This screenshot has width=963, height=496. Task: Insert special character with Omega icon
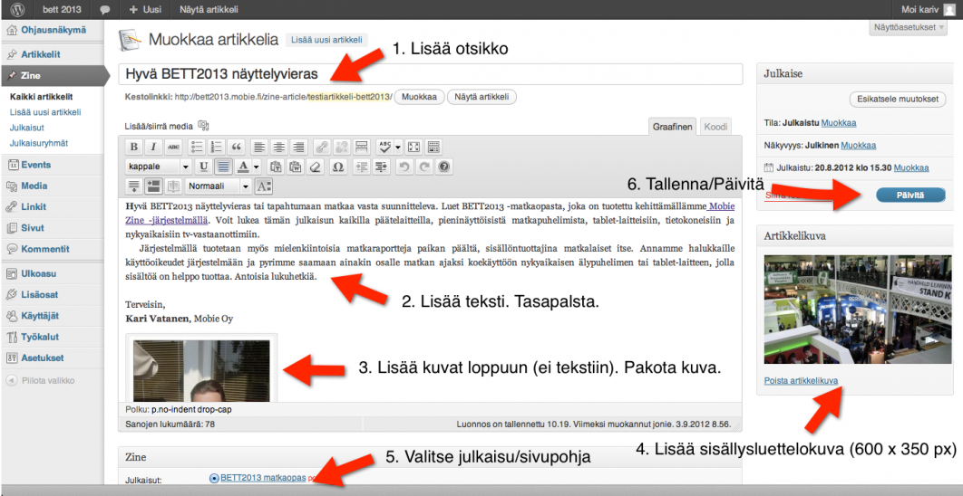click(x=337, y=167)
